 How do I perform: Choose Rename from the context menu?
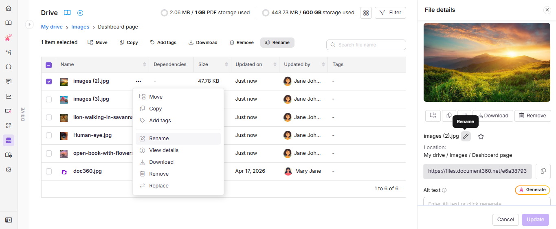(178, 139)
